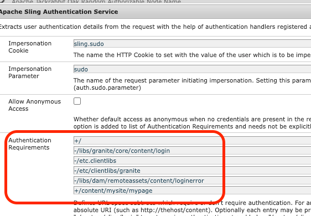This screenshot has width=311, height=216.
Task: Click the Impersonation Parameter label
Action: click(30, 72)
